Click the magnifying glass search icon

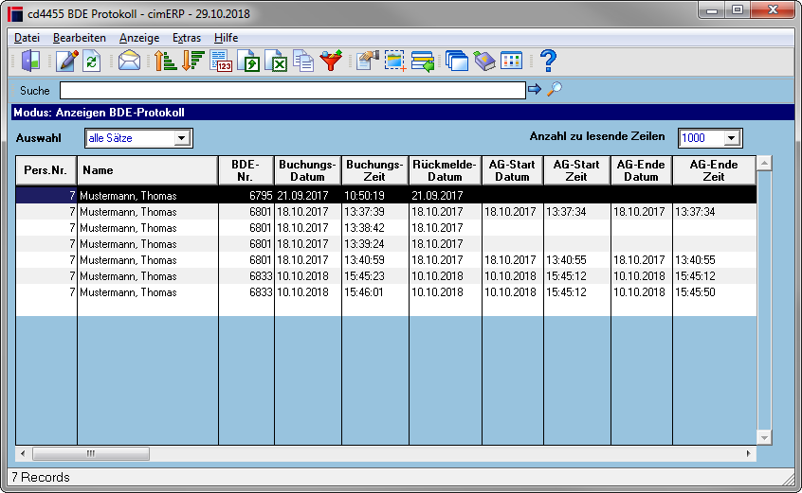pyautogui.click(x=554, y=89)
